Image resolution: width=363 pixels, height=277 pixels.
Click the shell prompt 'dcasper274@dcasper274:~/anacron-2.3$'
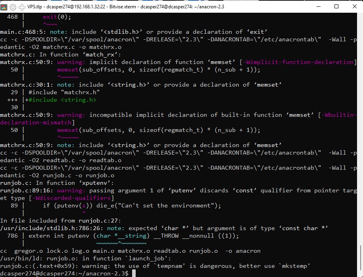point(64,273)
